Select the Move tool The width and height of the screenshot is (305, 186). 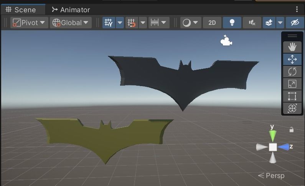pos(292,59)
